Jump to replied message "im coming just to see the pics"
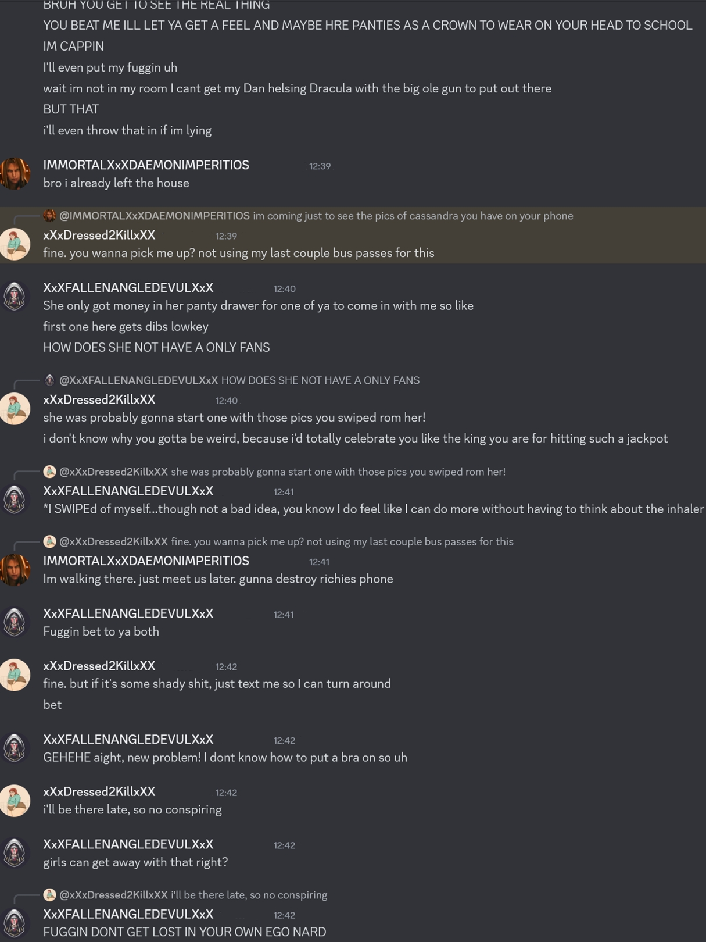706x942 pixels. click(413, 216)
